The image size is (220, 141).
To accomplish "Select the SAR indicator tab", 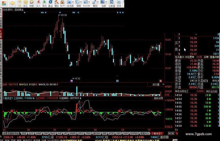I will [x=126, y=133].
